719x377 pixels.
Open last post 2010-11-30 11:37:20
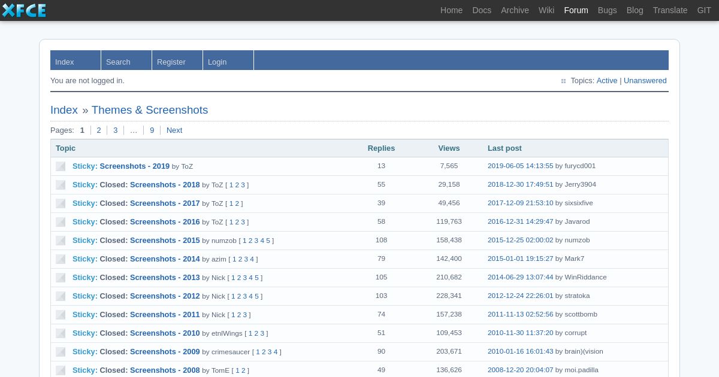click(x=520, y=333)
